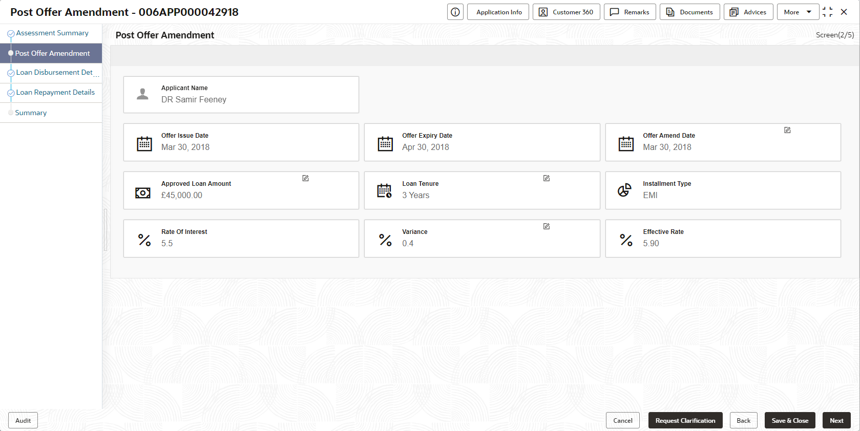Click the Installment Type pie chart icon
This screenshot has height=431, width=860.
pyautogui.click(x=624, y=190)
